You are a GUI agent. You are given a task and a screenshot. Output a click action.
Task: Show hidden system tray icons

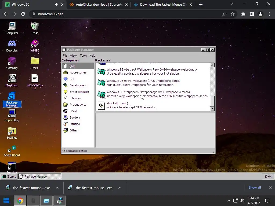[229, 201]
